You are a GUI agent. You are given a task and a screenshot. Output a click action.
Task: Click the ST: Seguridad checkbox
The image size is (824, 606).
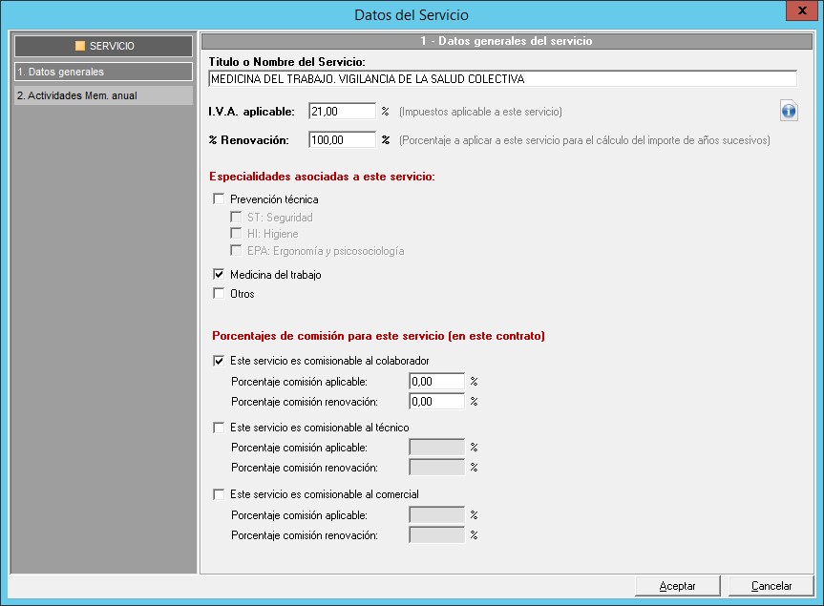[237, 218]
